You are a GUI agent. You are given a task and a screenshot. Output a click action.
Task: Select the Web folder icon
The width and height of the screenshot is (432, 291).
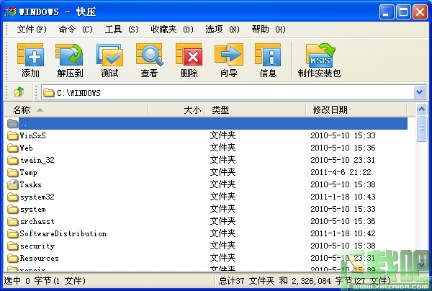13,148
